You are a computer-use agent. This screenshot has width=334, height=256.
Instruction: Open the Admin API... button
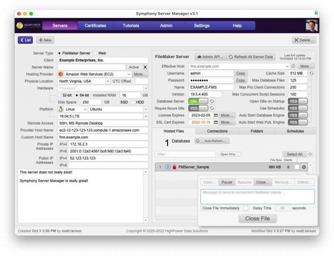pos(210,57)
